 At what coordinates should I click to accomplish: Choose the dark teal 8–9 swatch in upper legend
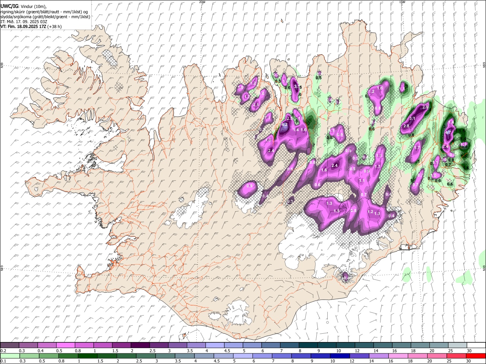(308, 345)
